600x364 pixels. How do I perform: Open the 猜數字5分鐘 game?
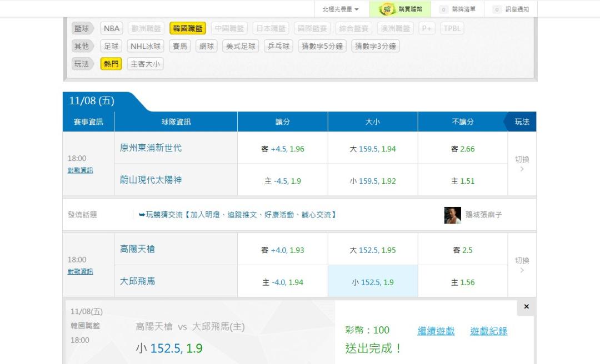322,46
